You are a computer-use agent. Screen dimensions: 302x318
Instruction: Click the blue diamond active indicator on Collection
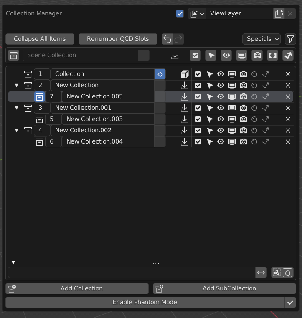[x=160, y=74]
